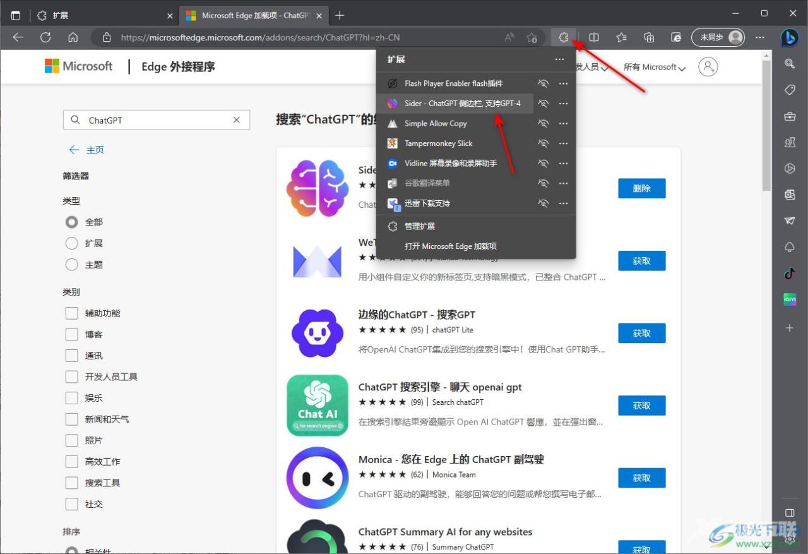The height and width of the screenshot is (554, 808).
Task: Open sidebar iQIYI icon
Action: 790,299
